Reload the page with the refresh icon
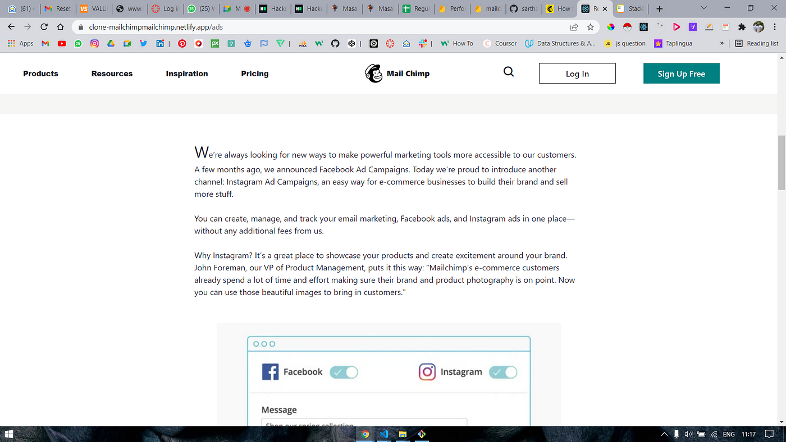This screenshot has height=442, width=786. [44, 27]
